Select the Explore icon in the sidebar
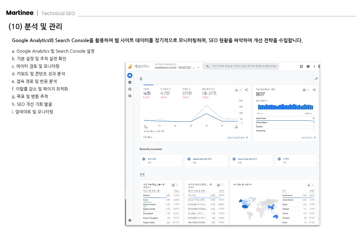The height and width of the screenshot is (236, 356). 130,89
